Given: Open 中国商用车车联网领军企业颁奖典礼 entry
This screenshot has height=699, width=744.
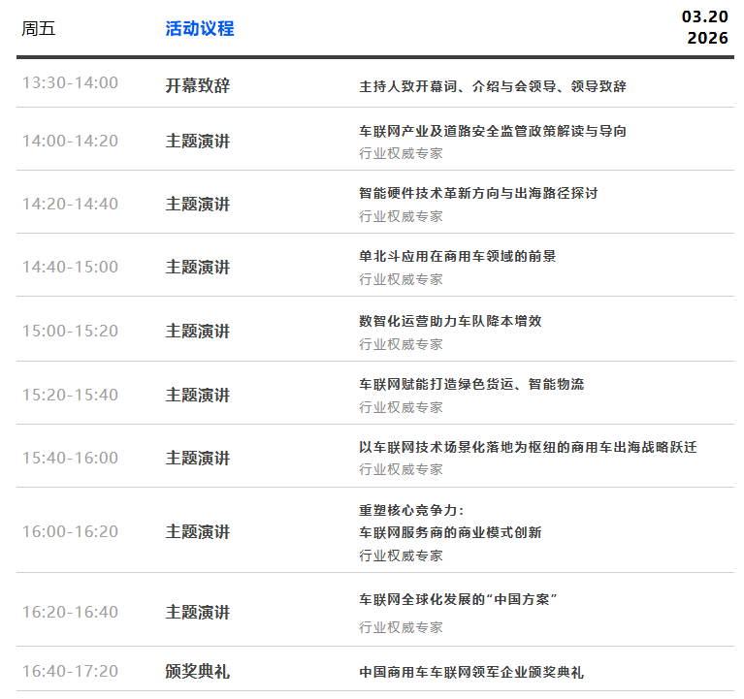Looking at the screenshot, I should pyautogui.click(x=471, y=672).
